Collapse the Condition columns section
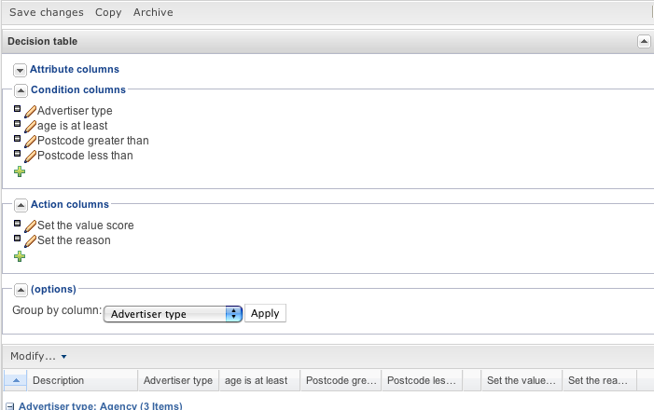The image size is (654, 410). [x=21, y=90]
